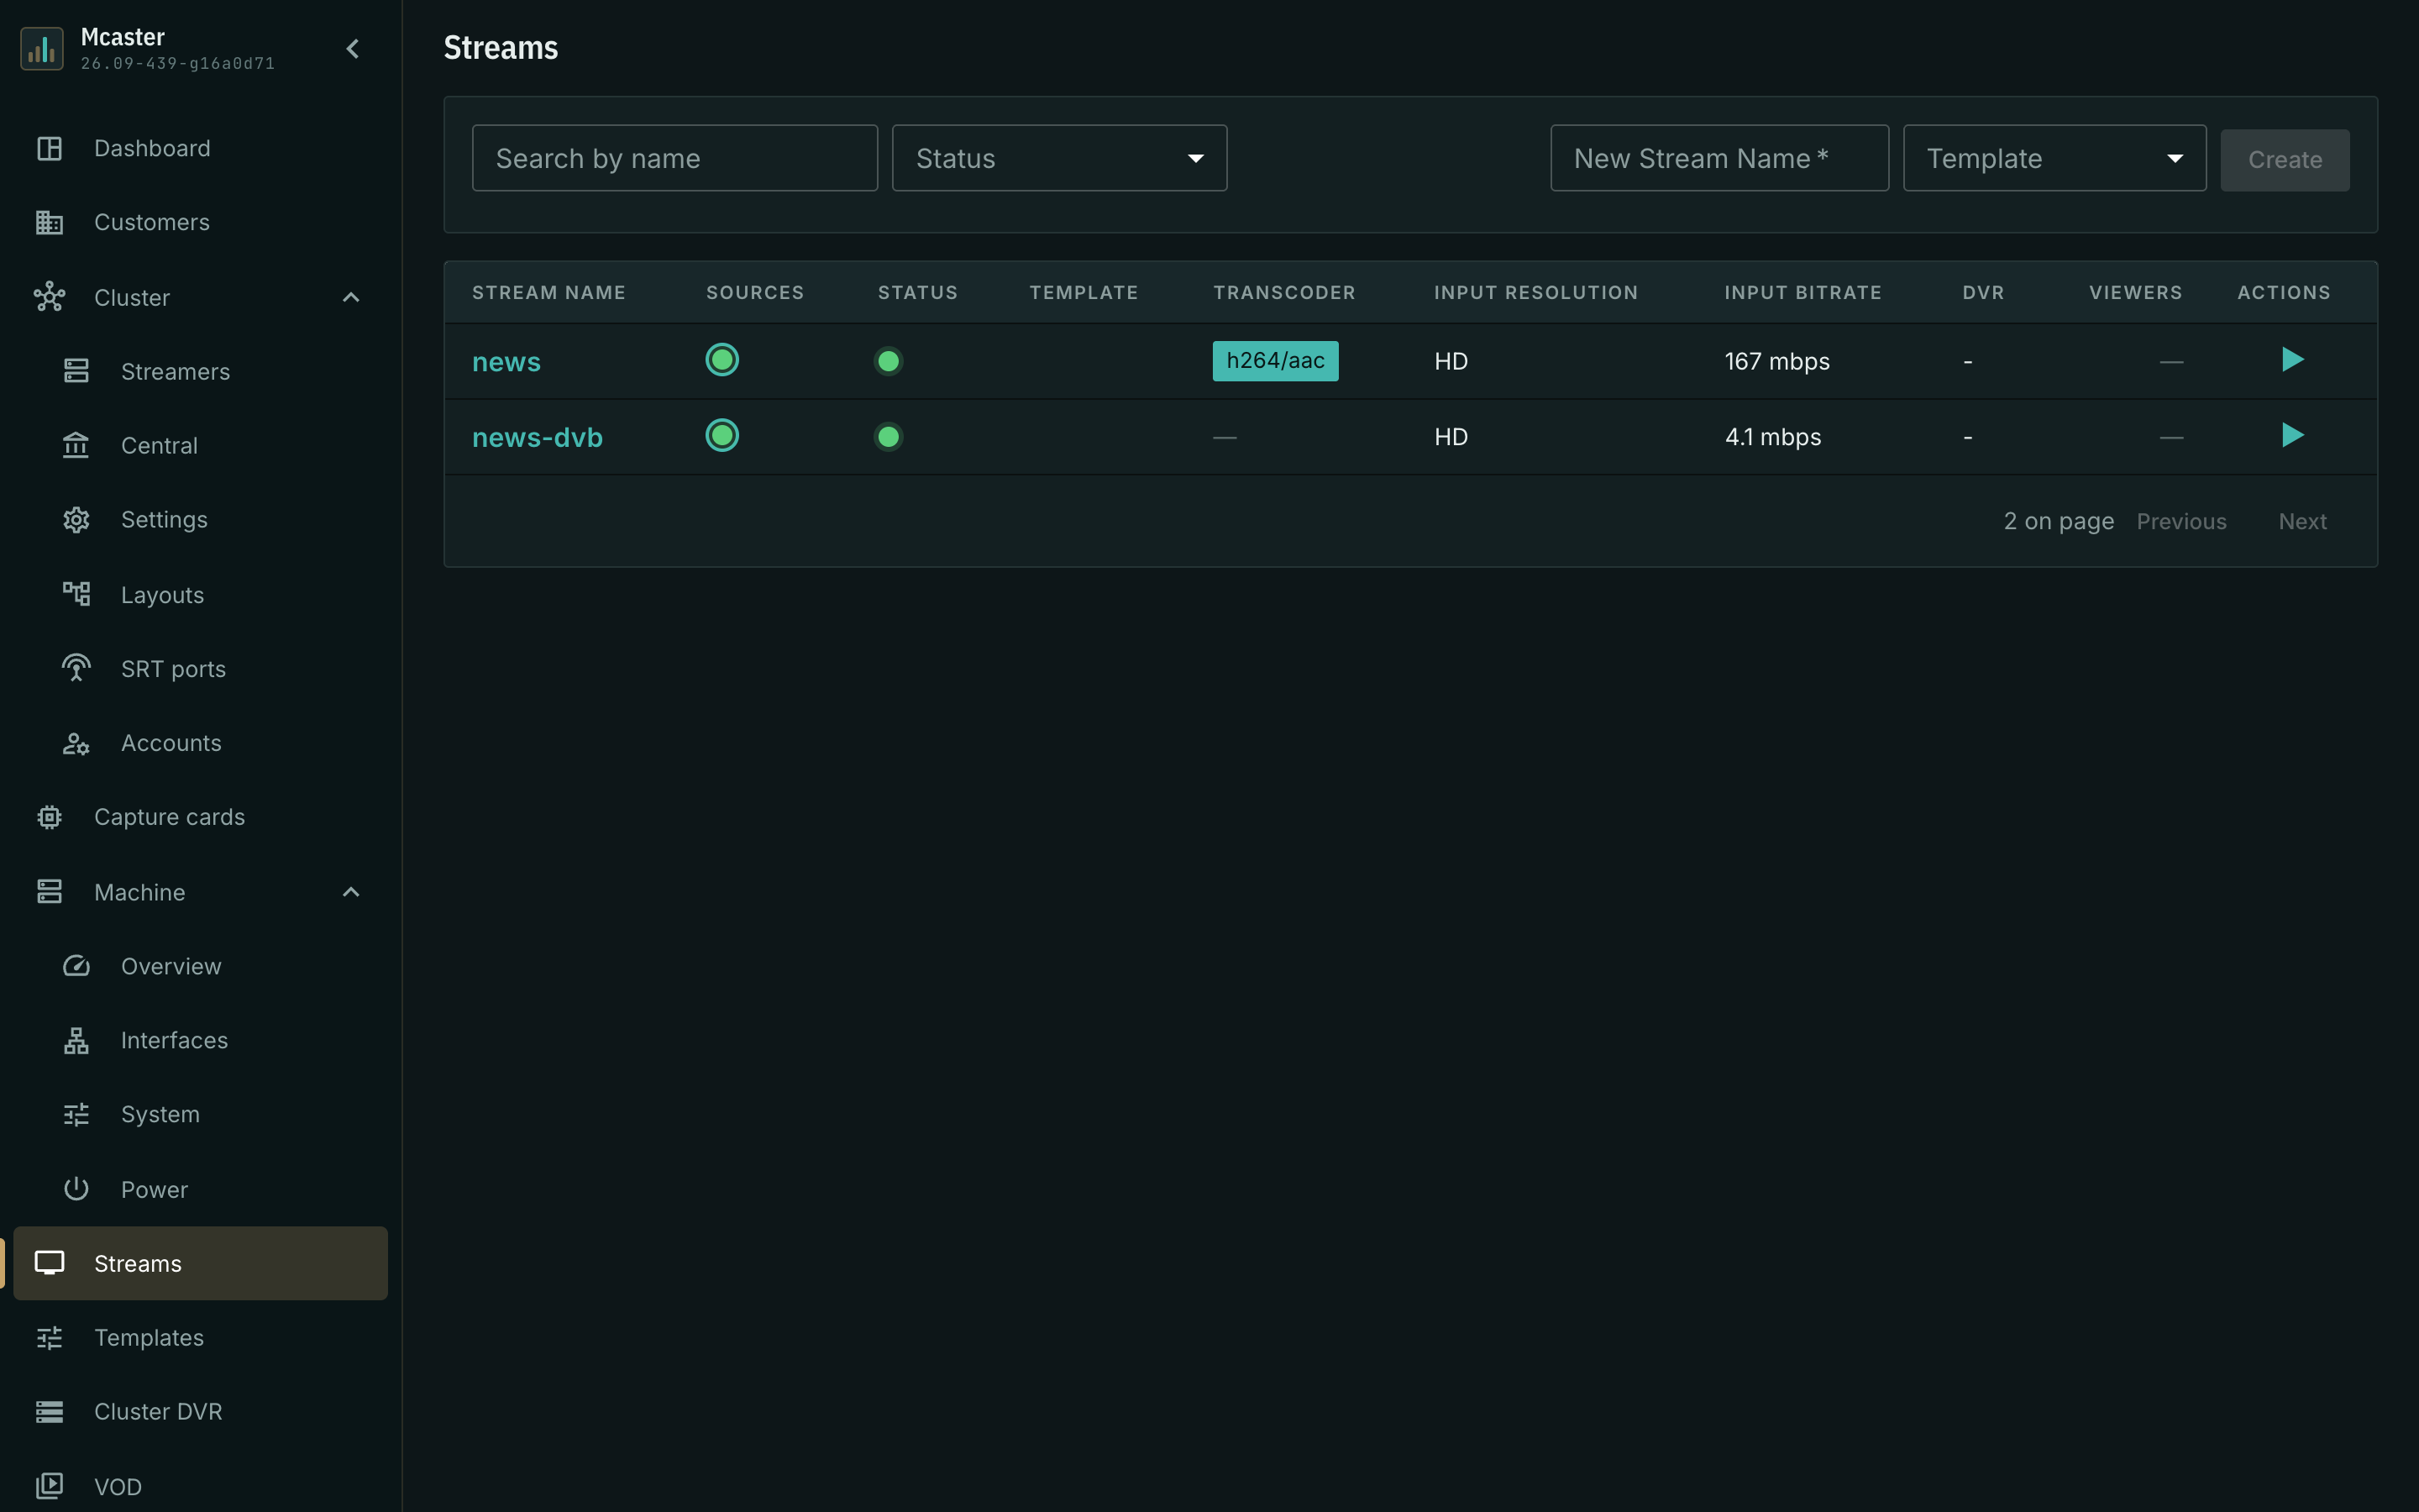Click the Previous page button
2419x1512 pixels.
[x=2181, y=521]
